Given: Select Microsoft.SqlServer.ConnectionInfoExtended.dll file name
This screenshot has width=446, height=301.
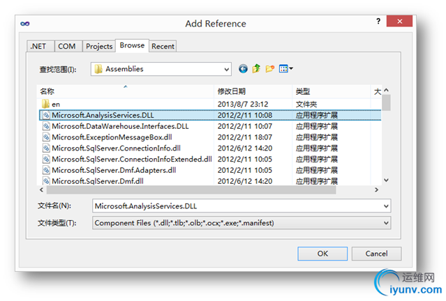Looking at the screenshot, I should pyautogui.click(x=132, y=159).
